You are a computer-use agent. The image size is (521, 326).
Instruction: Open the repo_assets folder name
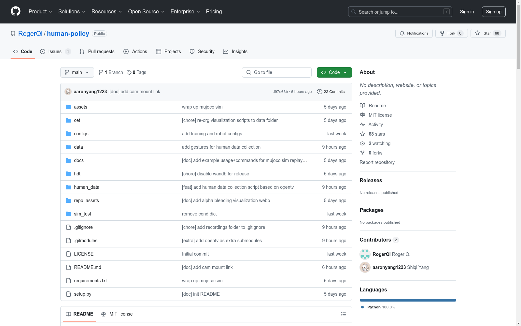[86, 200]
